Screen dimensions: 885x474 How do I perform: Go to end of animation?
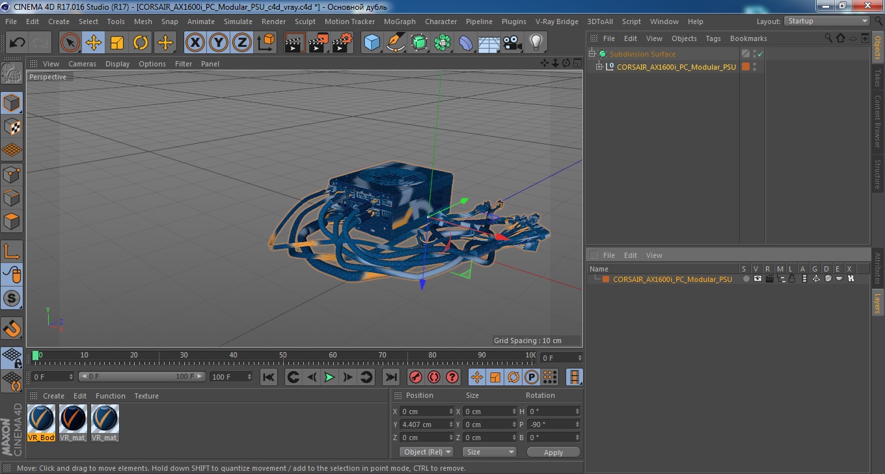tap(391, 377)
